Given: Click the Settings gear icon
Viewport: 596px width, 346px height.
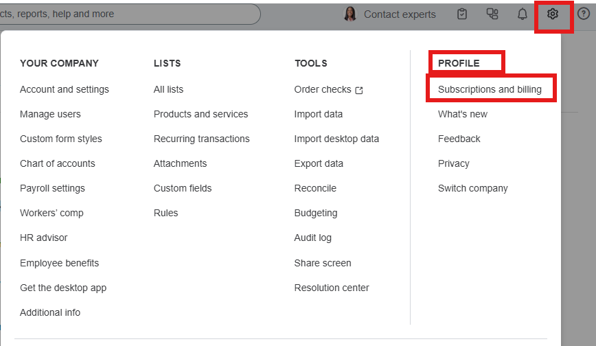Looking at the screenshot, I should [553, 14].
